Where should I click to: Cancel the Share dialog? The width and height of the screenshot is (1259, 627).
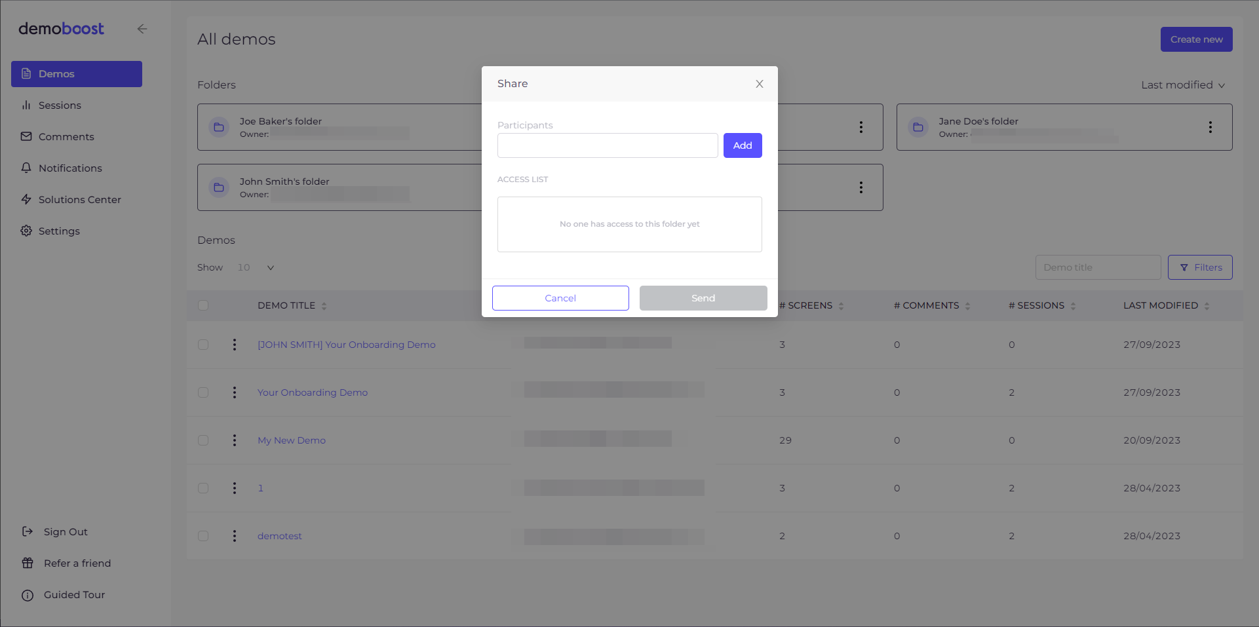pos(560,298)
